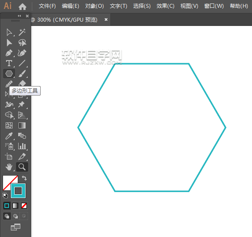The width and height of the screenshot is (252, 237).
Task: Activate the Type tool
Action: [x=9, y=63]
